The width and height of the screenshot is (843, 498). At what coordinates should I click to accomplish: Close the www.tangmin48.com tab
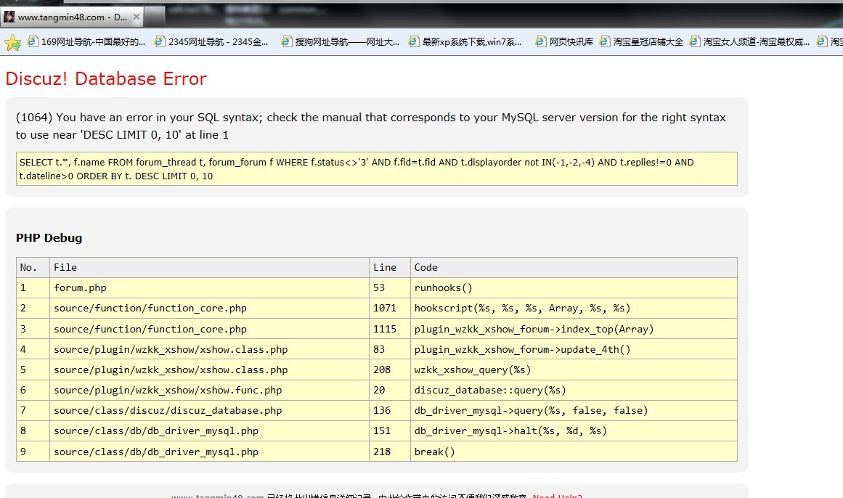point(137,17)
